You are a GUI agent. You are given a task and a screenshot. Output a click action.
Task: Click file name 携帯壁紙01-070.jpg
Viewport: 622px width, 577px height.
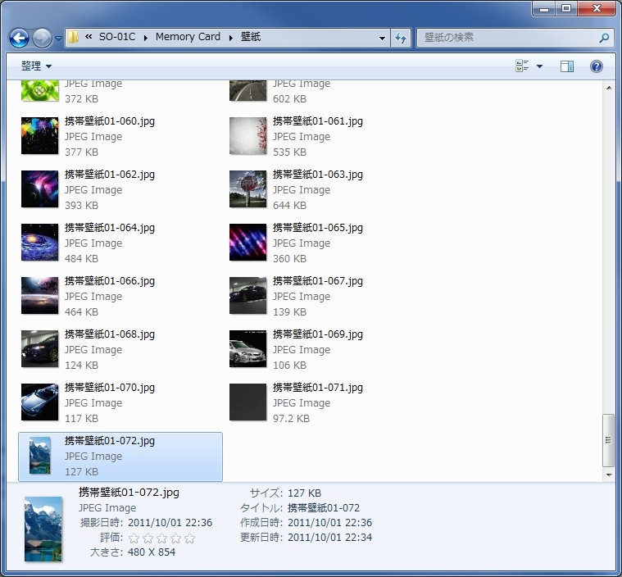pyautogui.click(x=110, y=387)
